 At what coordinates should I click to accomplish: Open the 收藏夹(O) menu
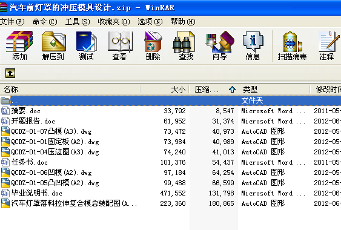(114, 22)
